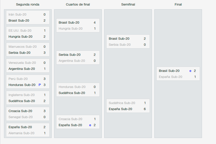This screenshot has width=216, height=144.
Task: Click Marruecos Sub-20 in the second round
Action: (23, 47)
